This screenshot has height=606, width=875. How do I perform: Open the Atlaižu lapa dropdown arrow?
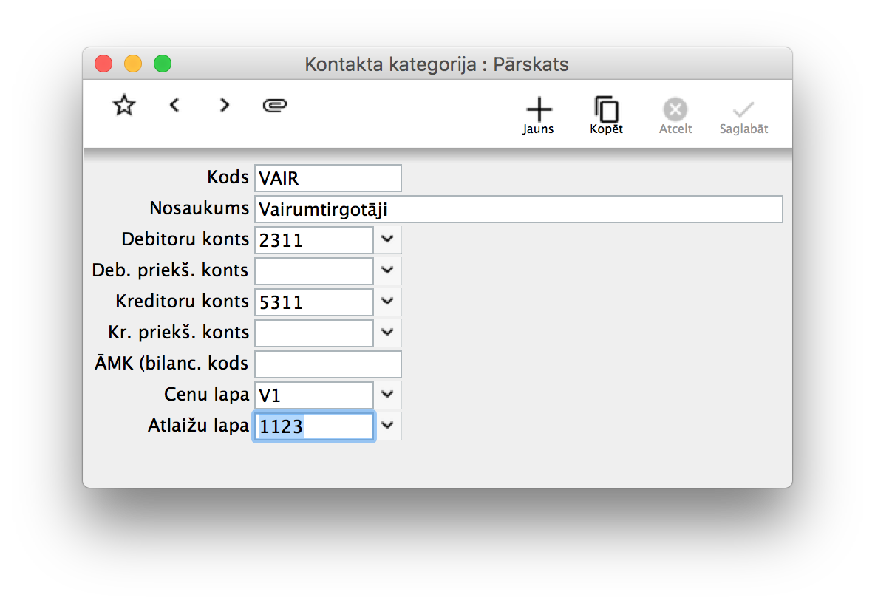coord(388,426)
